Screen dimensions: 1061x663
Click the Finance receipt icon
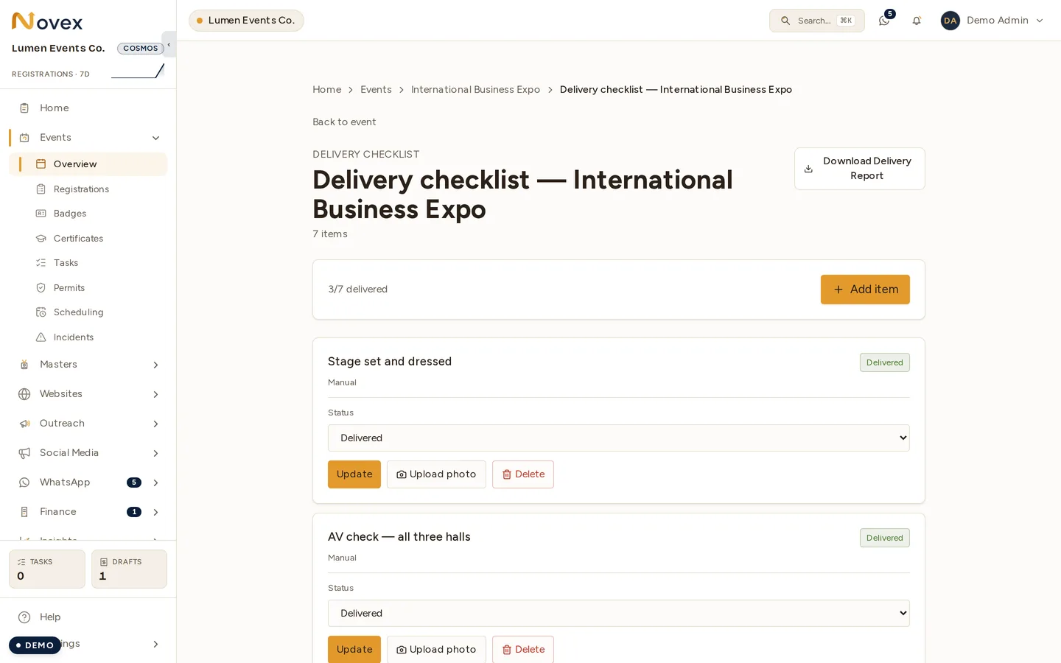tap(24, 512)
